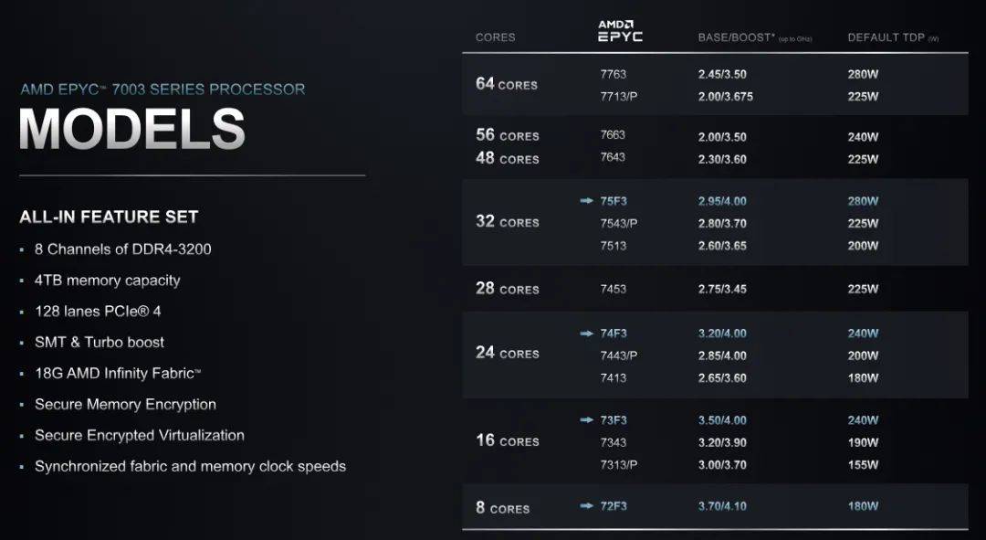986x540 pixels.
Task: Click the arrow beside model 72F3
Action: pos(586,505)
